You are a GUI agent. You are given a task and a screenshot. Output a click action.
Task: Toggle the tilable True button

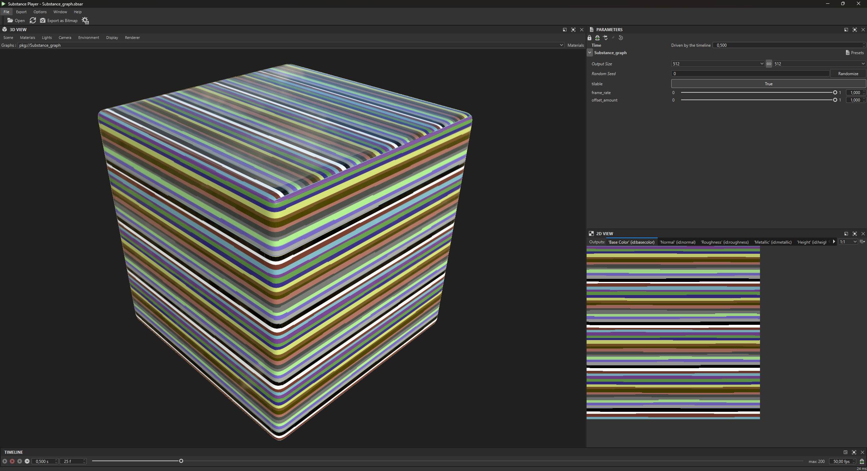(768, 84)
